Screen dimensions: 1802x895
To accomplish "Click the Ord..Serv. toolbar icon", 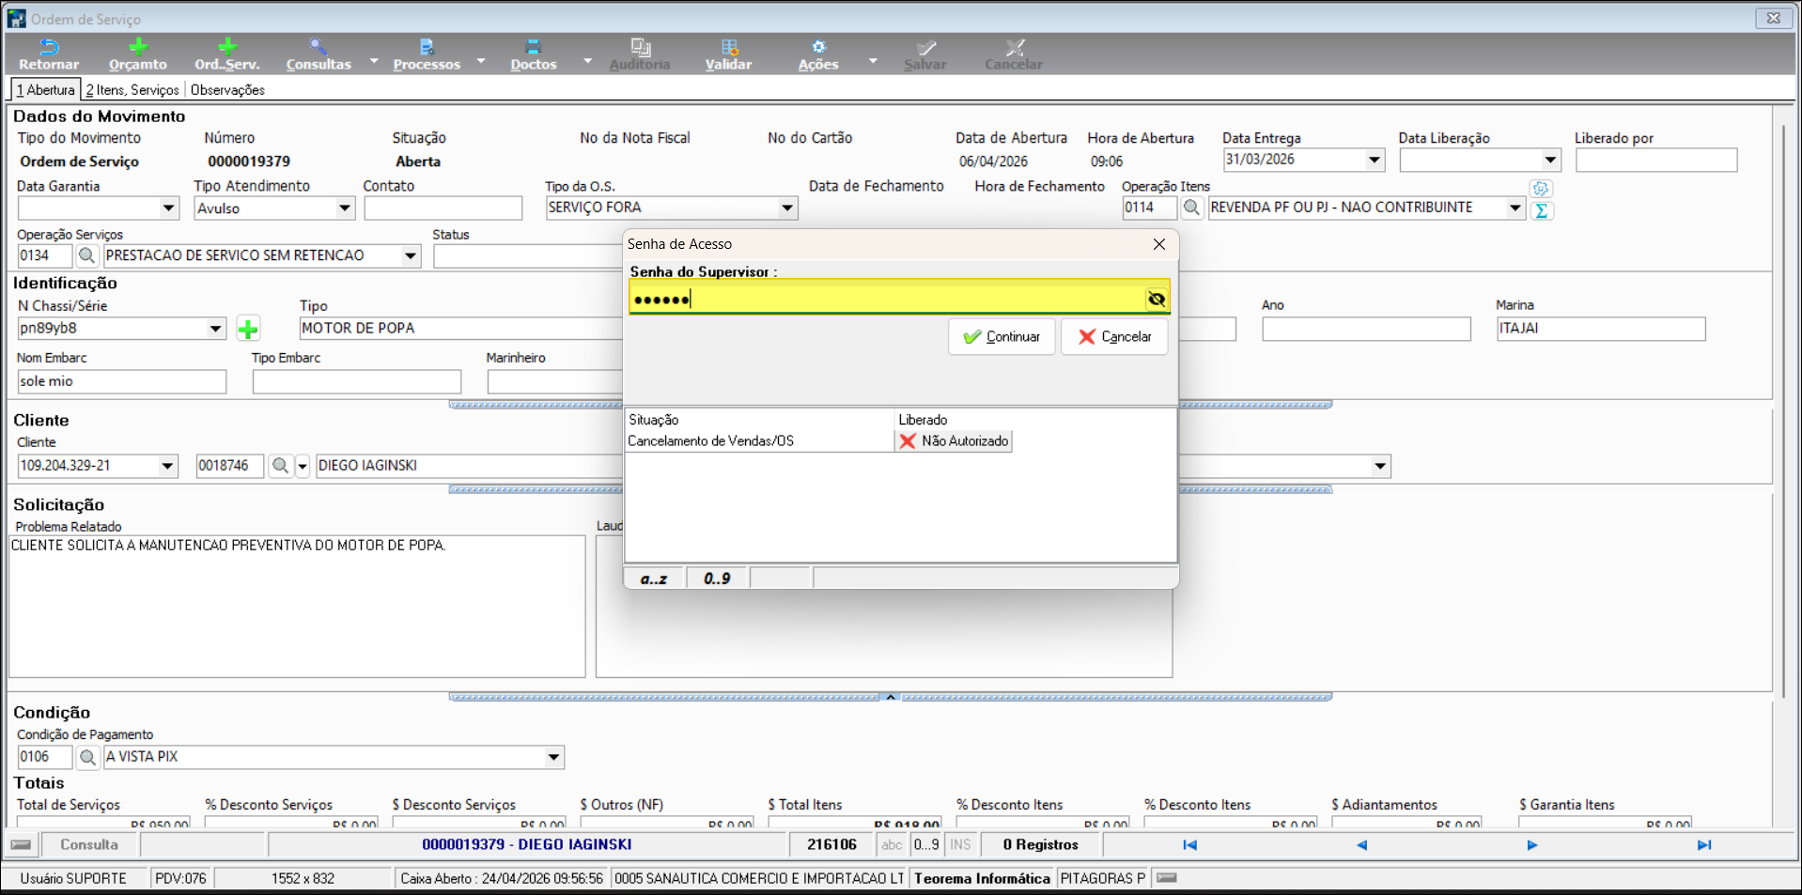I will click(226, 54).
